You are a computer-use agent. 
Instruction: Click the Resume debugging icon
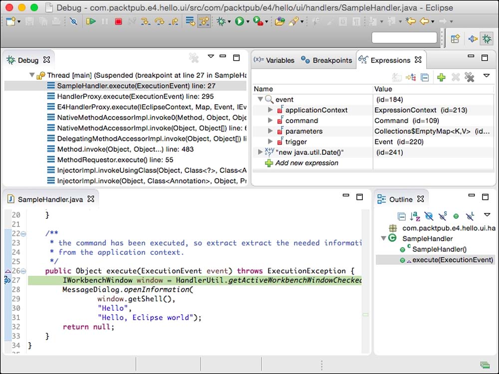pos(91,21)
